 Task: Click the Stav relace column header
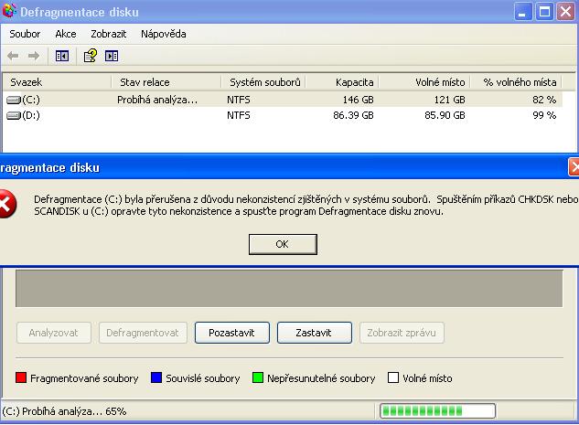coord(166,82)
